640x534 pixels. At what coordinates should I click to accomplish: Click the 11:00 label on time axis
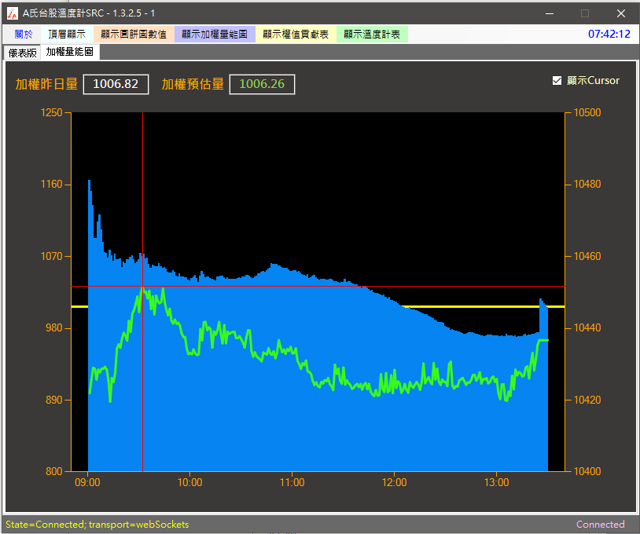[292, 483]
